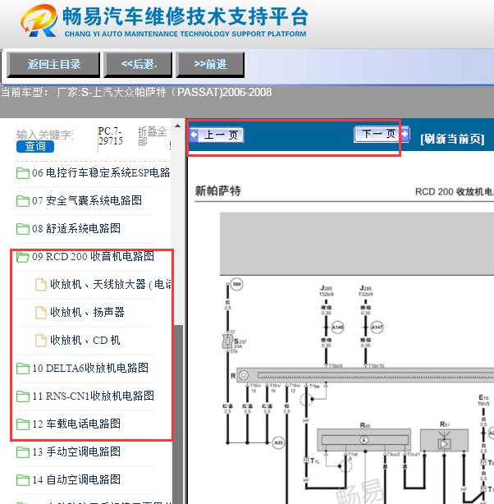The height and width of the screenshot is (504, 494).
Task: Click the folder icon for 10 DELTA6收放机电路图
Action: click(x=23, y=369)
